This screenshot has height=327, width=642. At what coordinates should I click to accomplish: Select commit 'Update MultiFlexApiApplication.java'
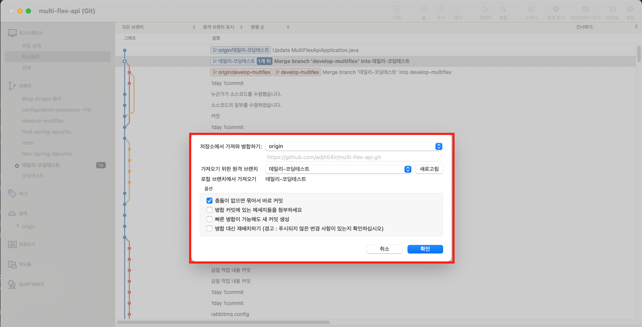click(x=316, y=50)
